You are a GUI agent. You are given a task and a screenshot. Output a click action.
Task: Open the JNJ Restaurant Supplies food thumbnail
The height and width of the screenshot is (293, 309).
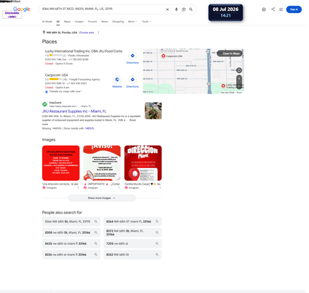click(x=153, y=111)
